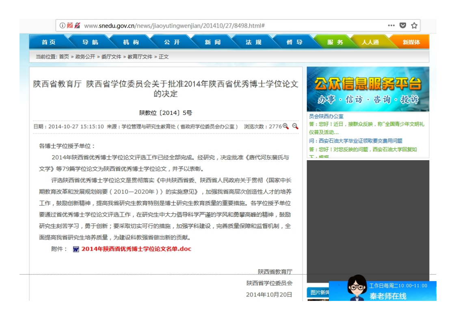Click the site information icon in address bar
This screenshot has height=322, width=456.
[x=62, y=26]
